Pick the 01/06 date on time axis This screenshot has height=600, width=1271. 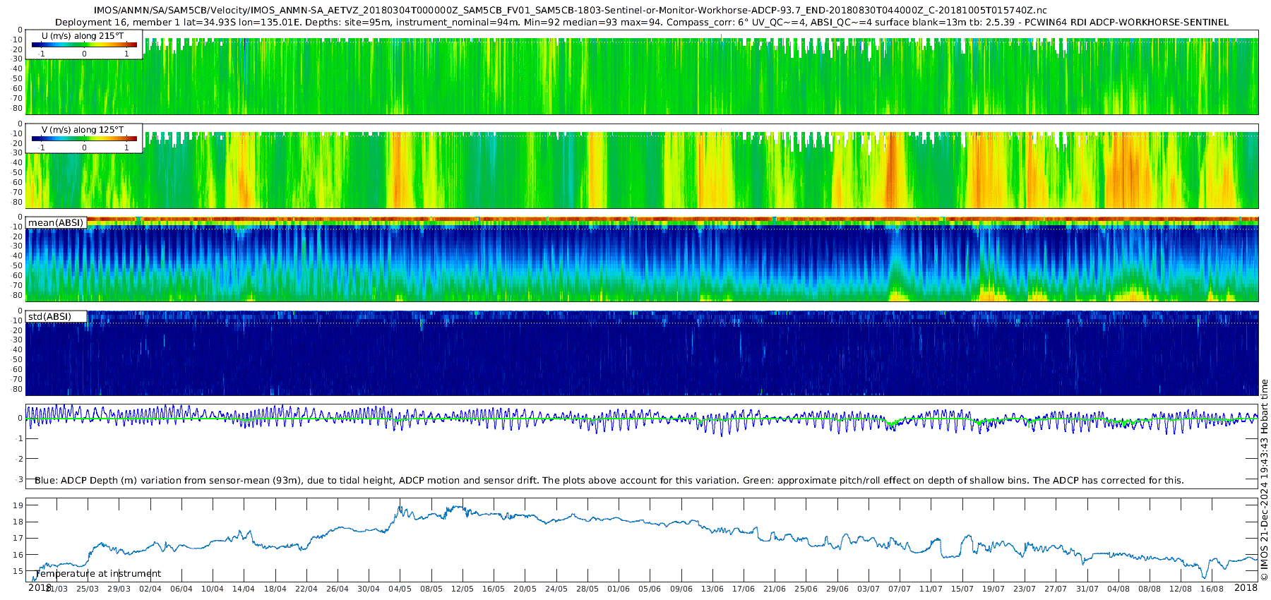pyautogui.click(x=619, y=589)
